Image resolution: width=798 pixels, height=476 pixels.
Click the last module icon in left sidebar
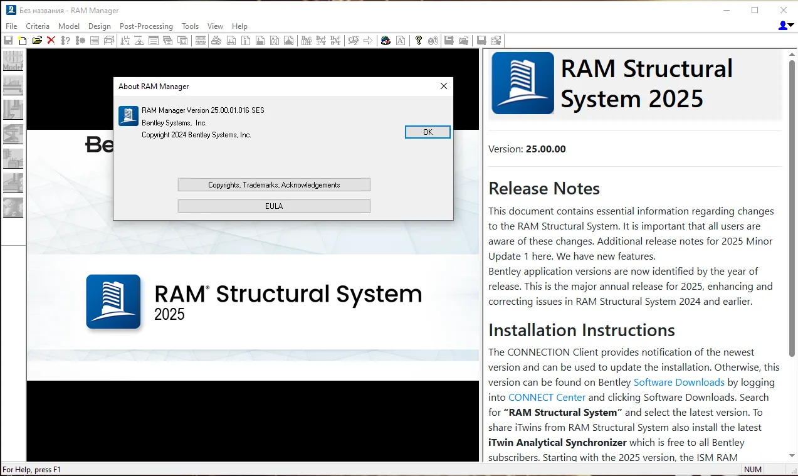(13, 208)
